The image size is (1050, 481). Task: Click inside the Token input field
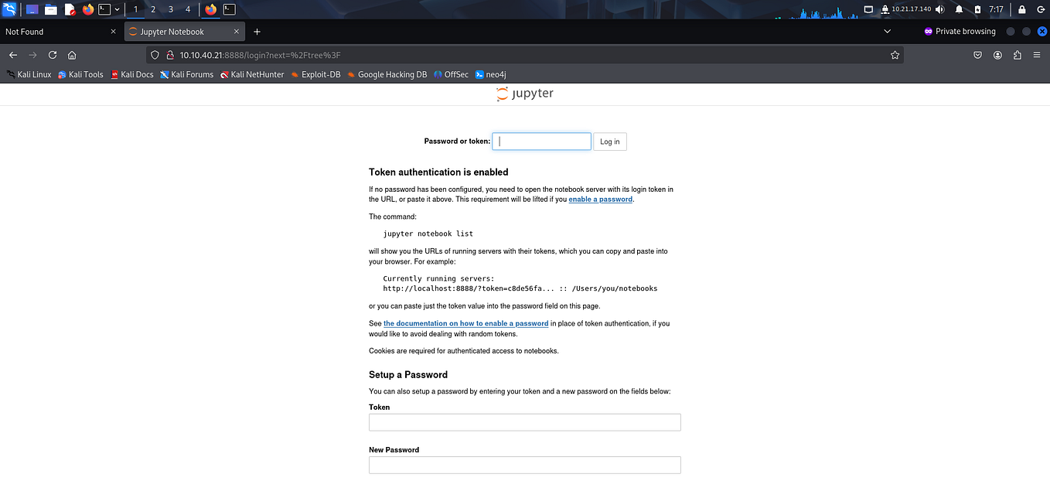coord(524,422)
